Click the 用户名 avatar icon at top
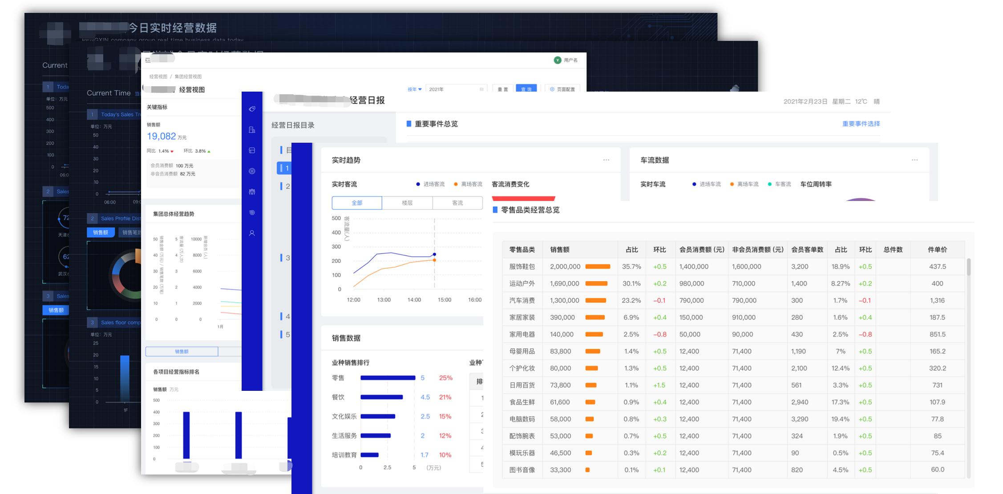This screenshot has height=494, width=1003. click(557, 60)
